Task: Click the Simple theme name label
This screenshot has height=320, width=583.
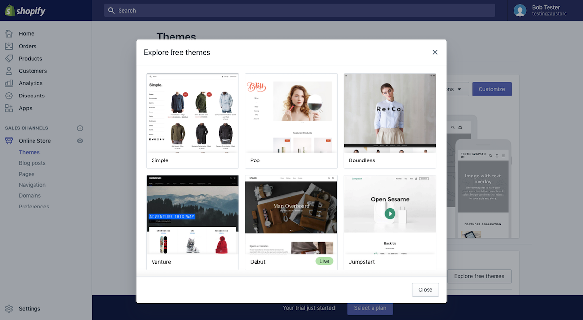Action: (x=160, y=160)
